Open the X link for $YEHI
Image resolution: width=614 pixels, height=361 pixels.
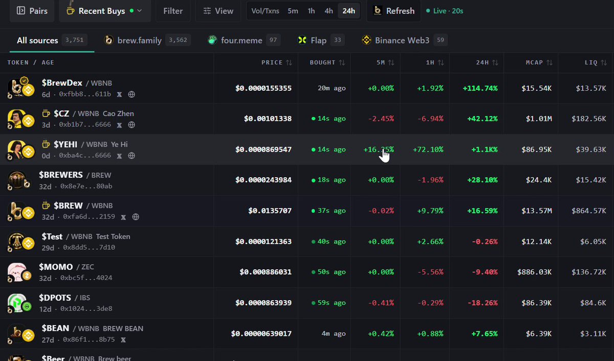click(119, 156)
